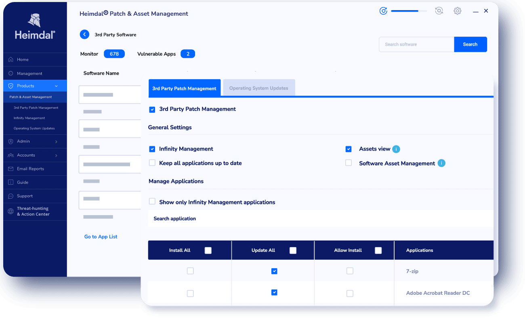Select Infinity Management in sidebar submenu

pyautogui.click(x=29, y=118)
